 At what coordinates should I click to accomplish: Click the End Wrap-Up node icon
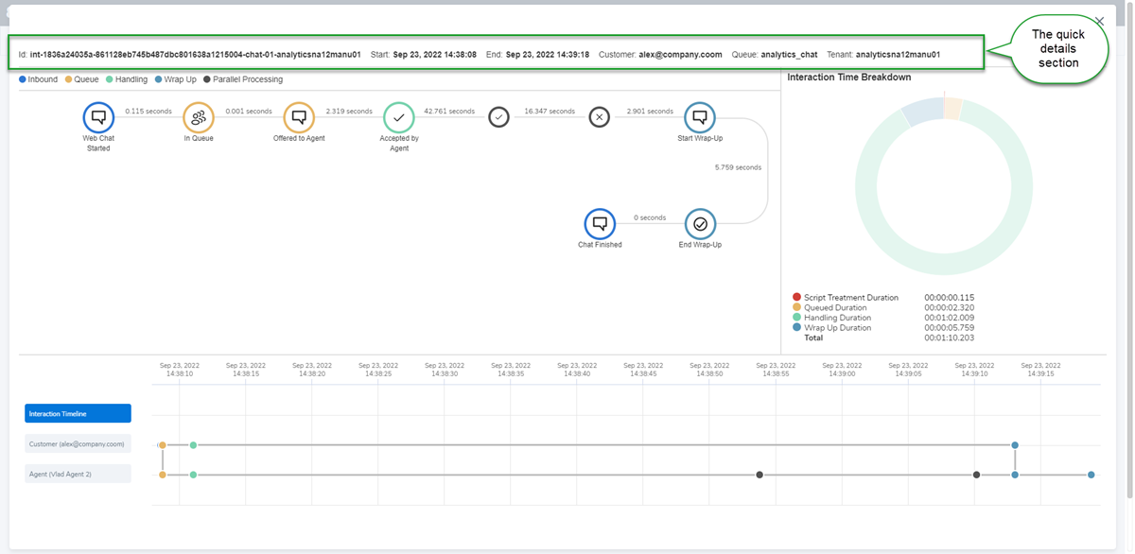(x=700, y=224)
